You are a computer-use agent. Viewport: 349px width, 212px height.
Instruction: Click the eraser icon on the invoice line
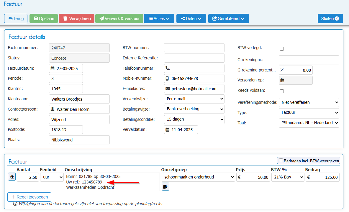tap(12, 177)
